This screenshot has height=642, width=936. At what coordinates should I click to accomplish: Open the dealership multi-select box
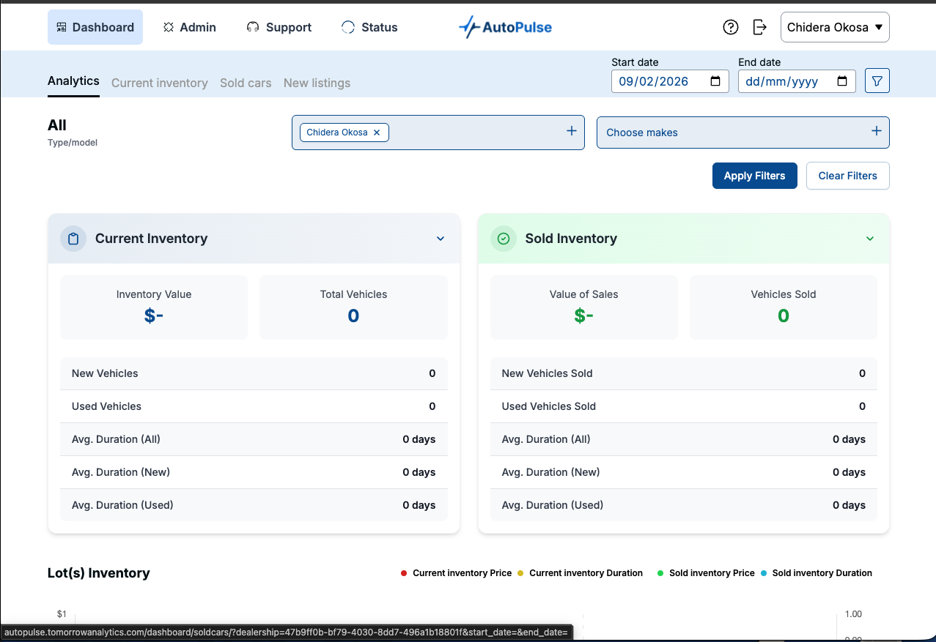438,132
